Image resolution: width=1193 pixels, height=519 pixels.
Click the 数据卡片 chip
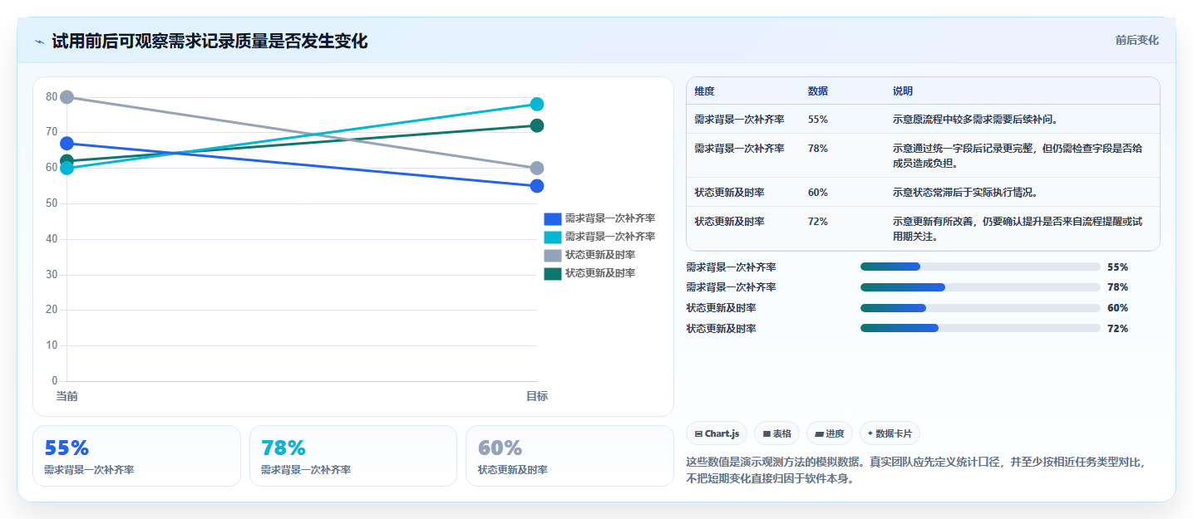coord(890,433)
